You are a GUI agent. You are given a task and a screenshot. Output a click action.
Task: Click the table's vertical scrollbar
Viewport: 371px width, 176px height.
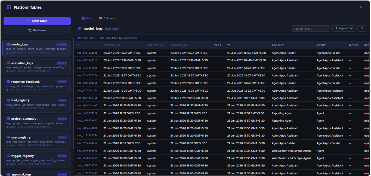pyautogui.click(x=369, y=95)
